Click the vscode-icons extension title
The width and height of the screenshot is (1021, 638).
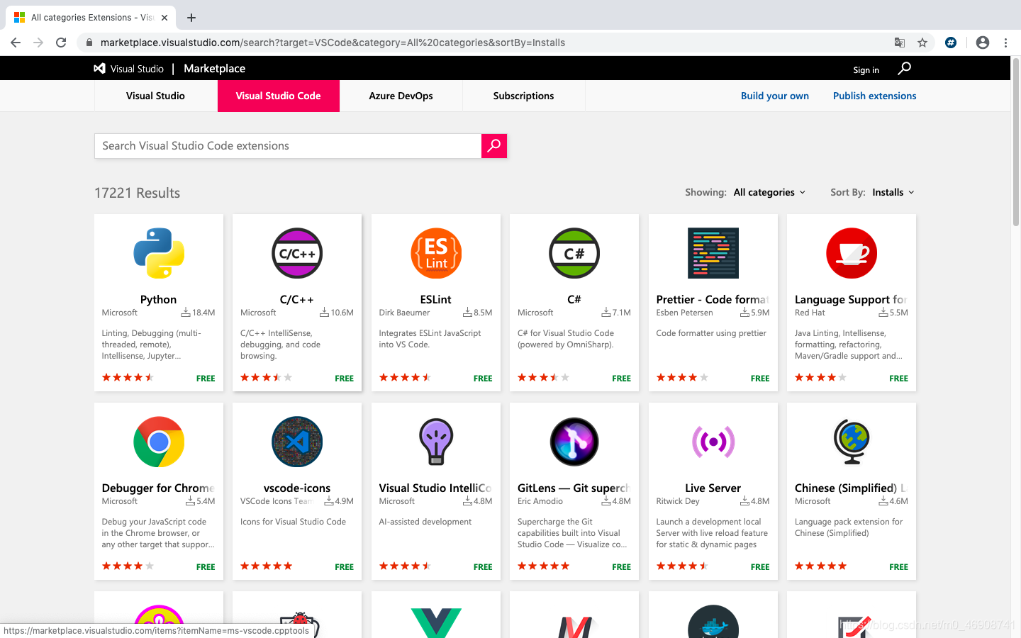tap(297, 488)
